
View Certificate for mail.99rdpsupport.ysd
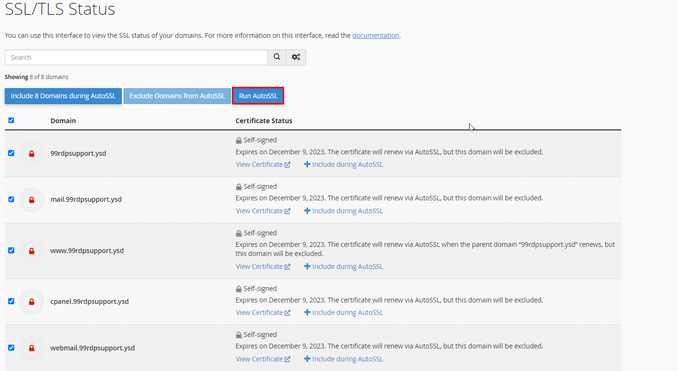(x=263, y=211)
